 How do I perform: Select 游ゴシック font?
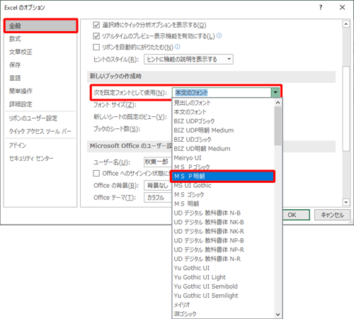(x=223, y=314)
